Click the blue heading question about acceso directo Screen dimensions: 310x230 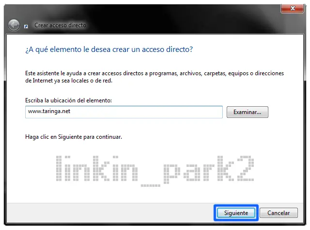(109, 49)
